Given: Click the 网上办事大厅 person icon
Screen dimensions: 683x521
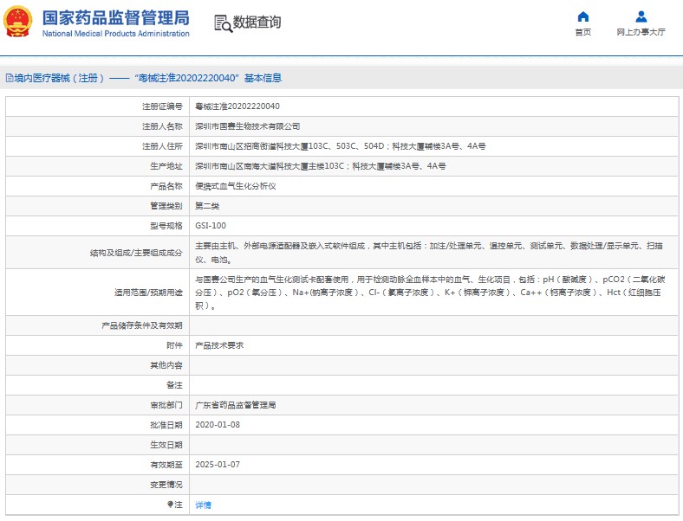Looking at the screenshot, I should click(641, 16).
